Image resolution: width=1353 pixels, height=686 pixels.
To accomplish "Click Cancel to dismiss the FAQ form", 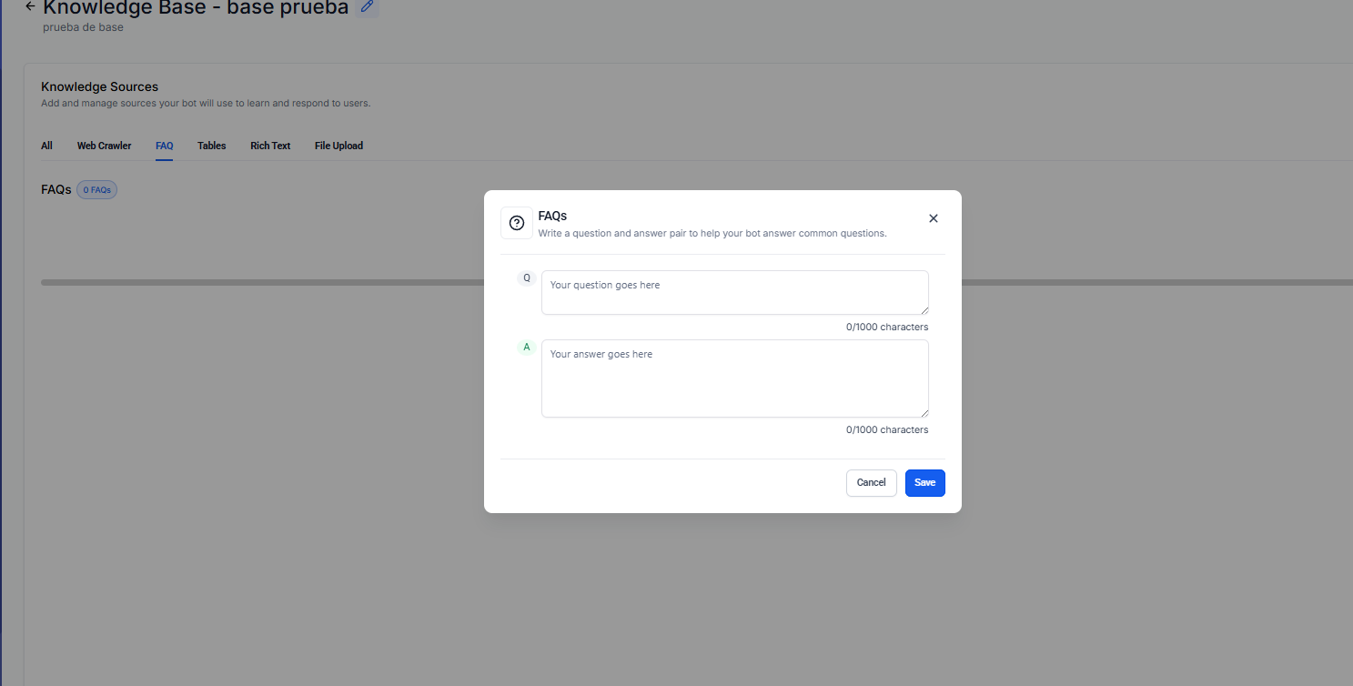I will 871,482.
